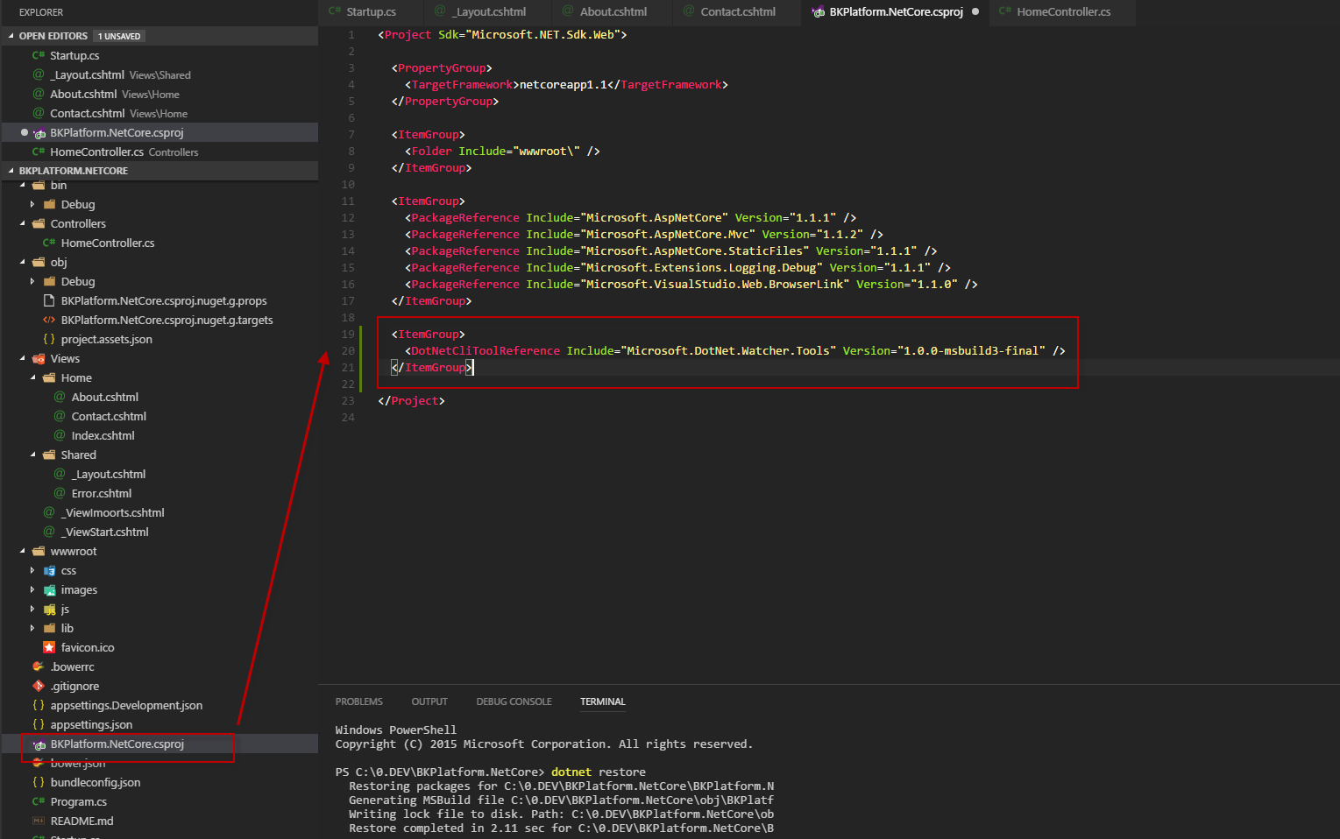This screenshot has width=1340, height=839.
Task: Switch to the Startup.cs editor tab
Action: point(371,11)
